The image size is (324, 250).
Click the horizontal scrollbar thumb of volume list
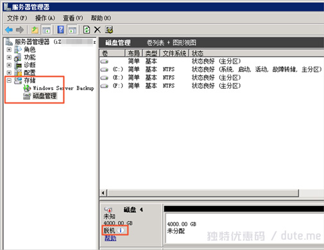(x=203, y=193)
